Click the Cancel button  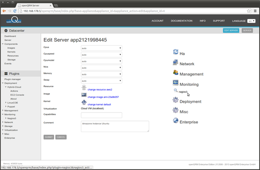click(61, 137)
